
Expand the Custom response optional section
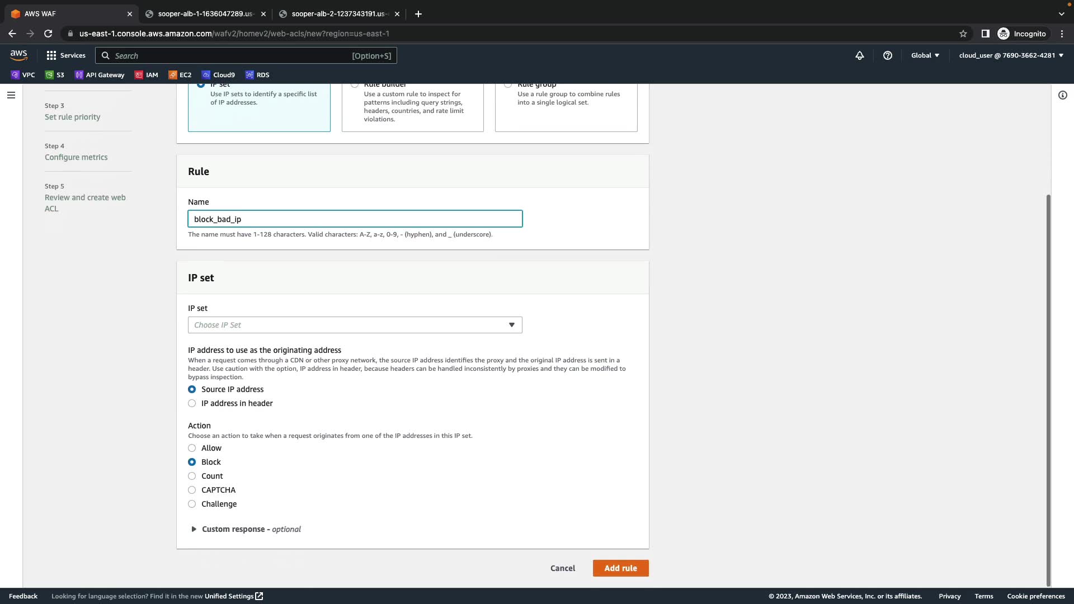246,529
